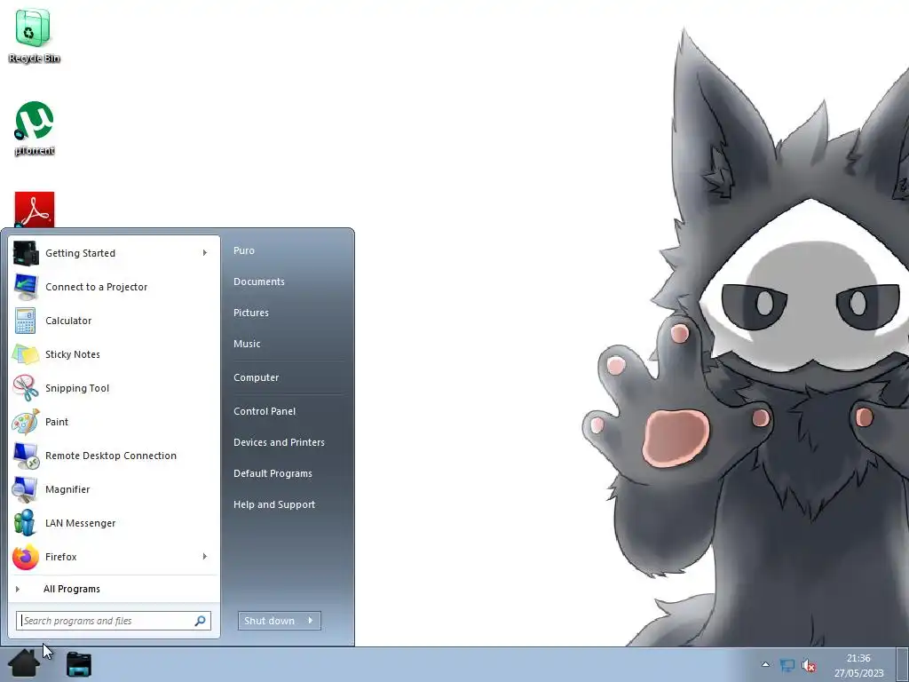Viewport: 909px width, 682px height.
Task: Open the Puro user folder link
Action: coord(244,250)
